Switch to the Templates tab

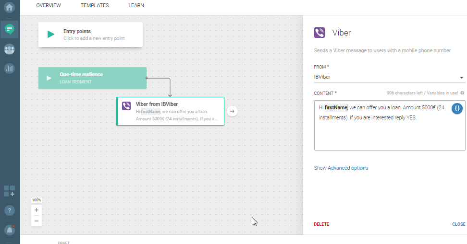(x=95, y=6)
